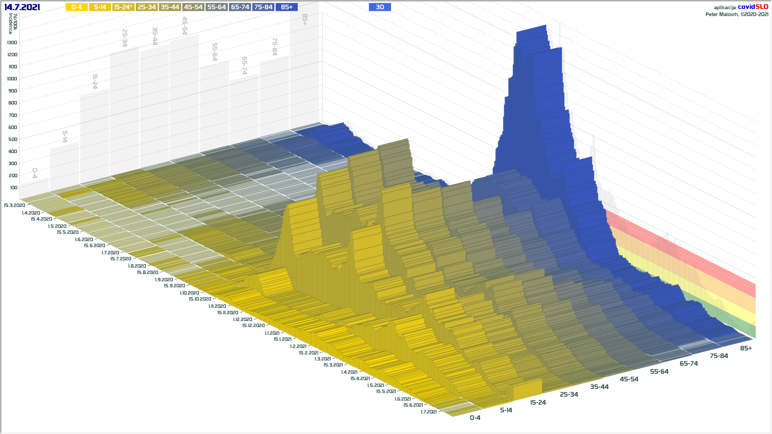Toggle the 15-24* age group legend button
This screenshot has width=772, height=434.
click(x=123, y=7)
